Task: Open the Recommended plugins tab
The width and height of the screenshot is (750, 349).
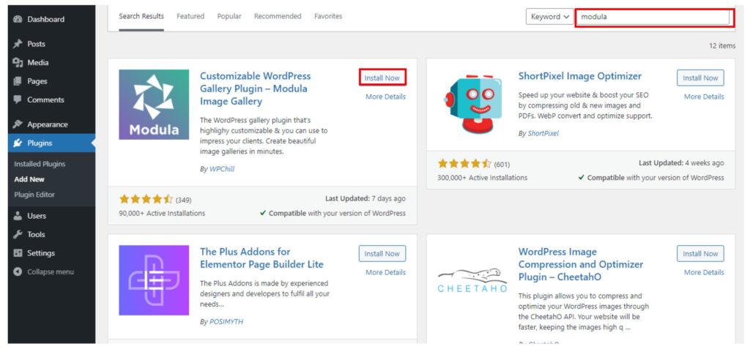Action: pos(278,16)
